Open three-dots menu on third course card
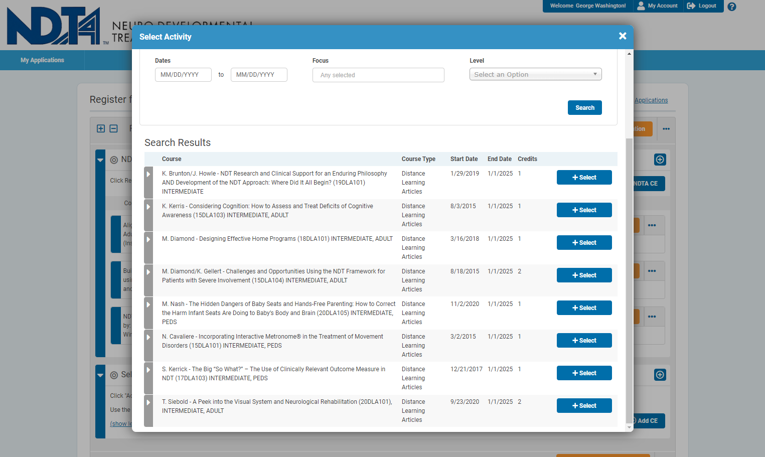 652,317
